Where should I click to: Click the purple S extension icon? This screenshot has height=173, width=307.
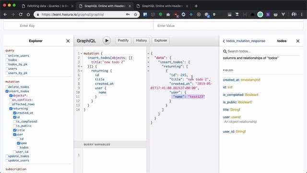[268, 14]
